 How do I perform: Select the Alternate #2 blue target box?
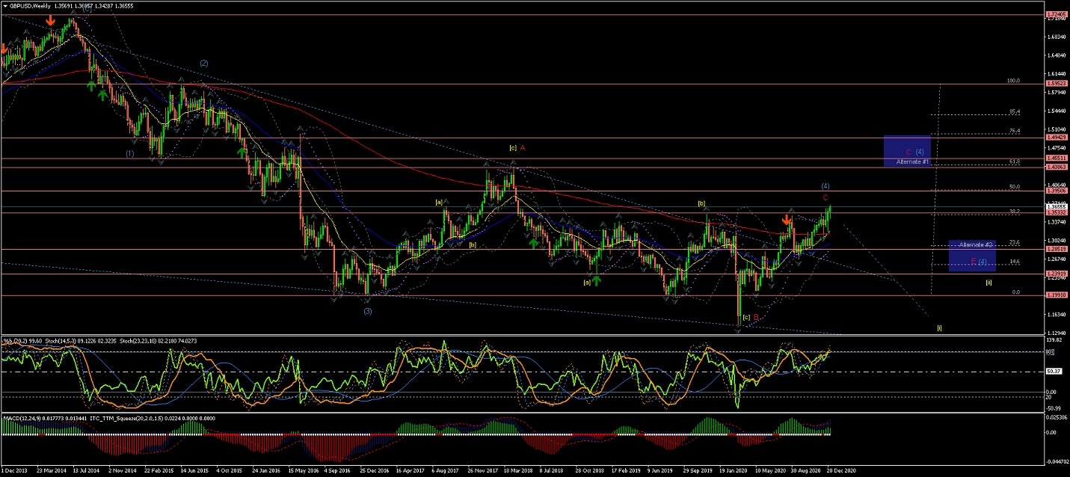coord(972,255)
